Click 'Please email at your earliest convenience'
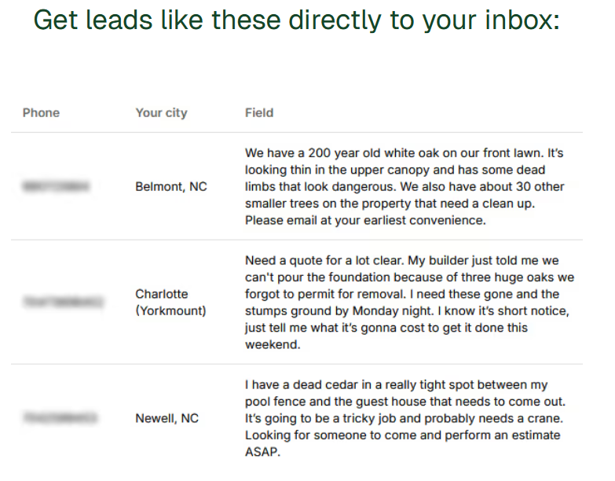The width and height of the screenshot is (615, 481). coord(365,220)
